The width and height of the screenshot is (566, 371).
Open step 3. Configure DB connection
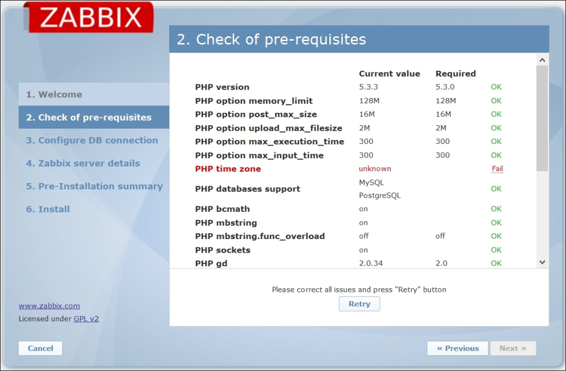pyautogui.click(x=92, y=140)
